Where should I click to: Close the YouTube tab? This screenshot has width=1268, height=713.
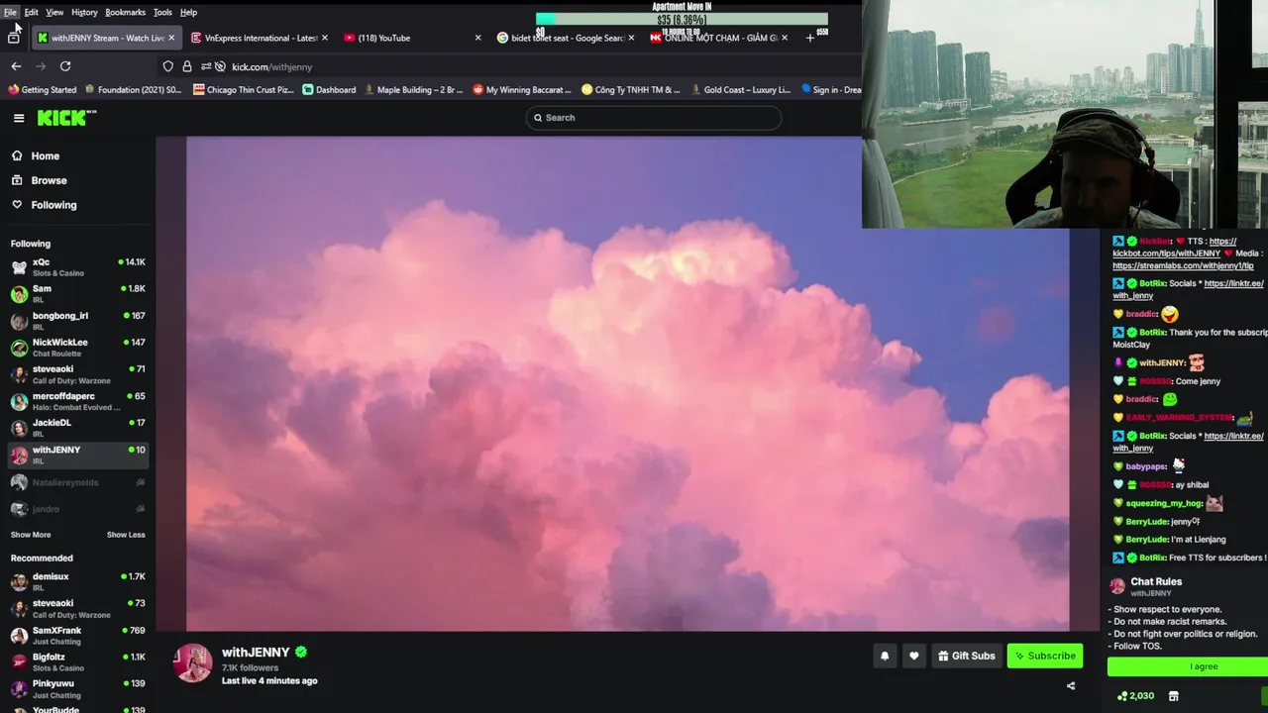point(477,38)
